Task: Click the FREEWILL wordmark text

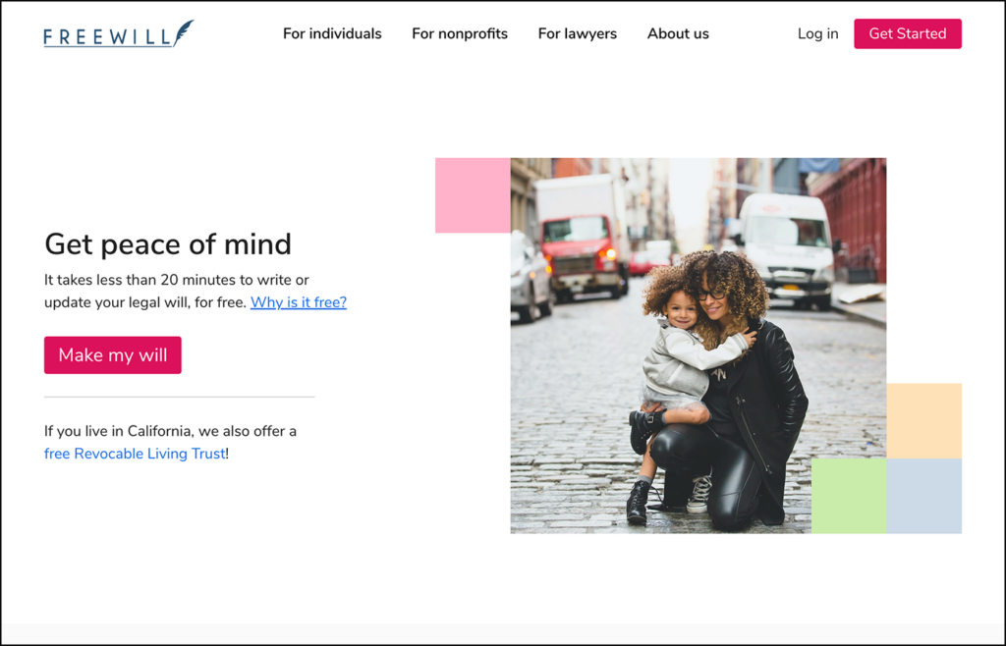Action: [x=107, y=37]
